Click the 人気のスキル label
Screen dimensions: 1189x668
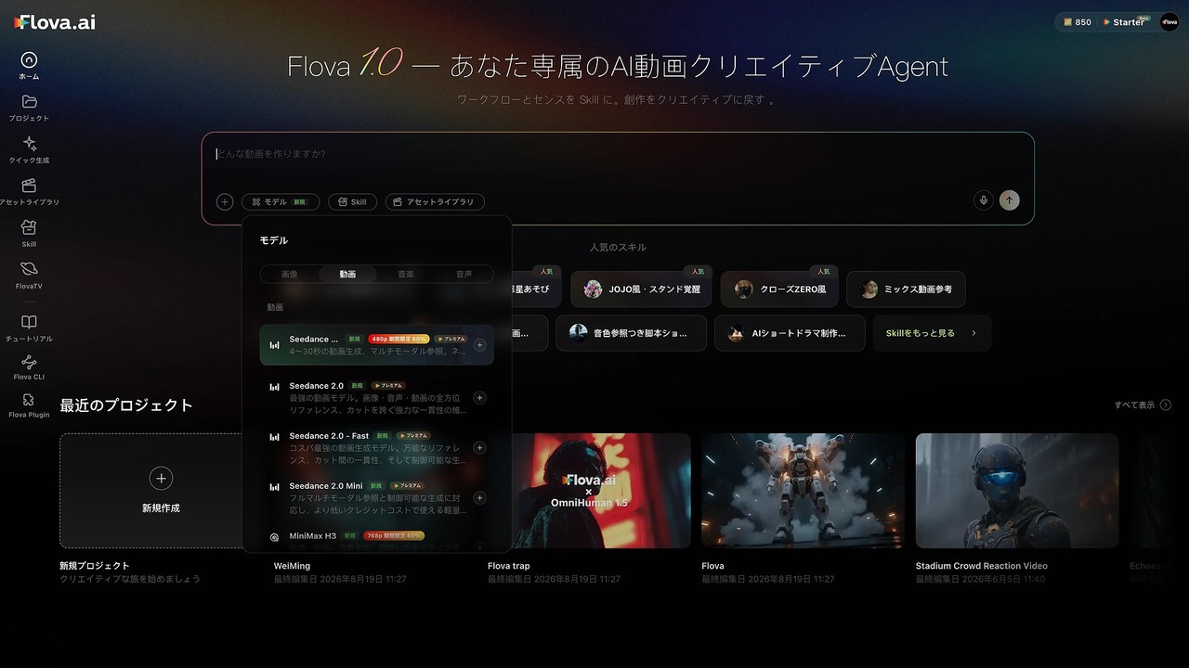(618, 247)
